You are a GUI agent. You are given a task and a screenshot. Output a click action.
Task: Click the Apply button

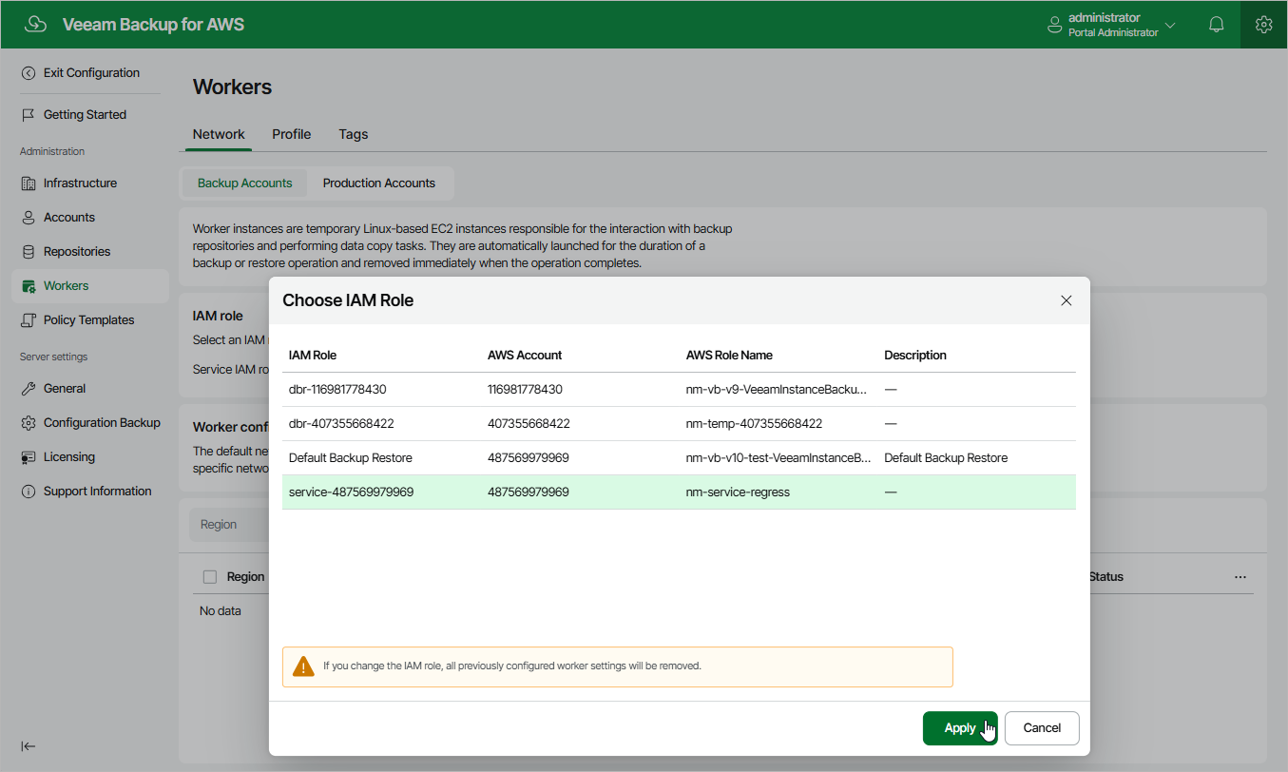point(960,728)
